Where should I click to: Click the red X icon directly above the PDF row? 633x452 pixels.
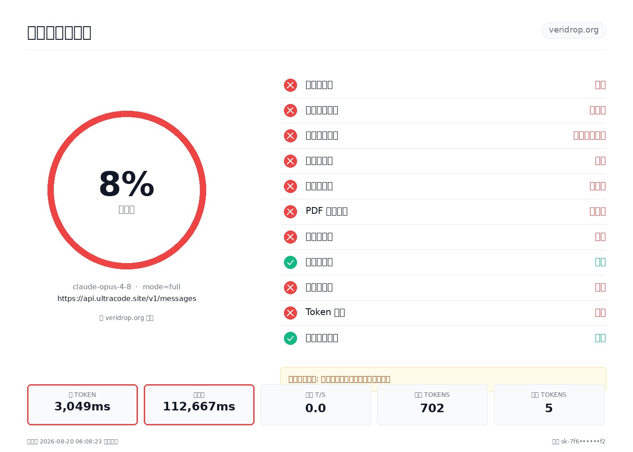[290, 186]
